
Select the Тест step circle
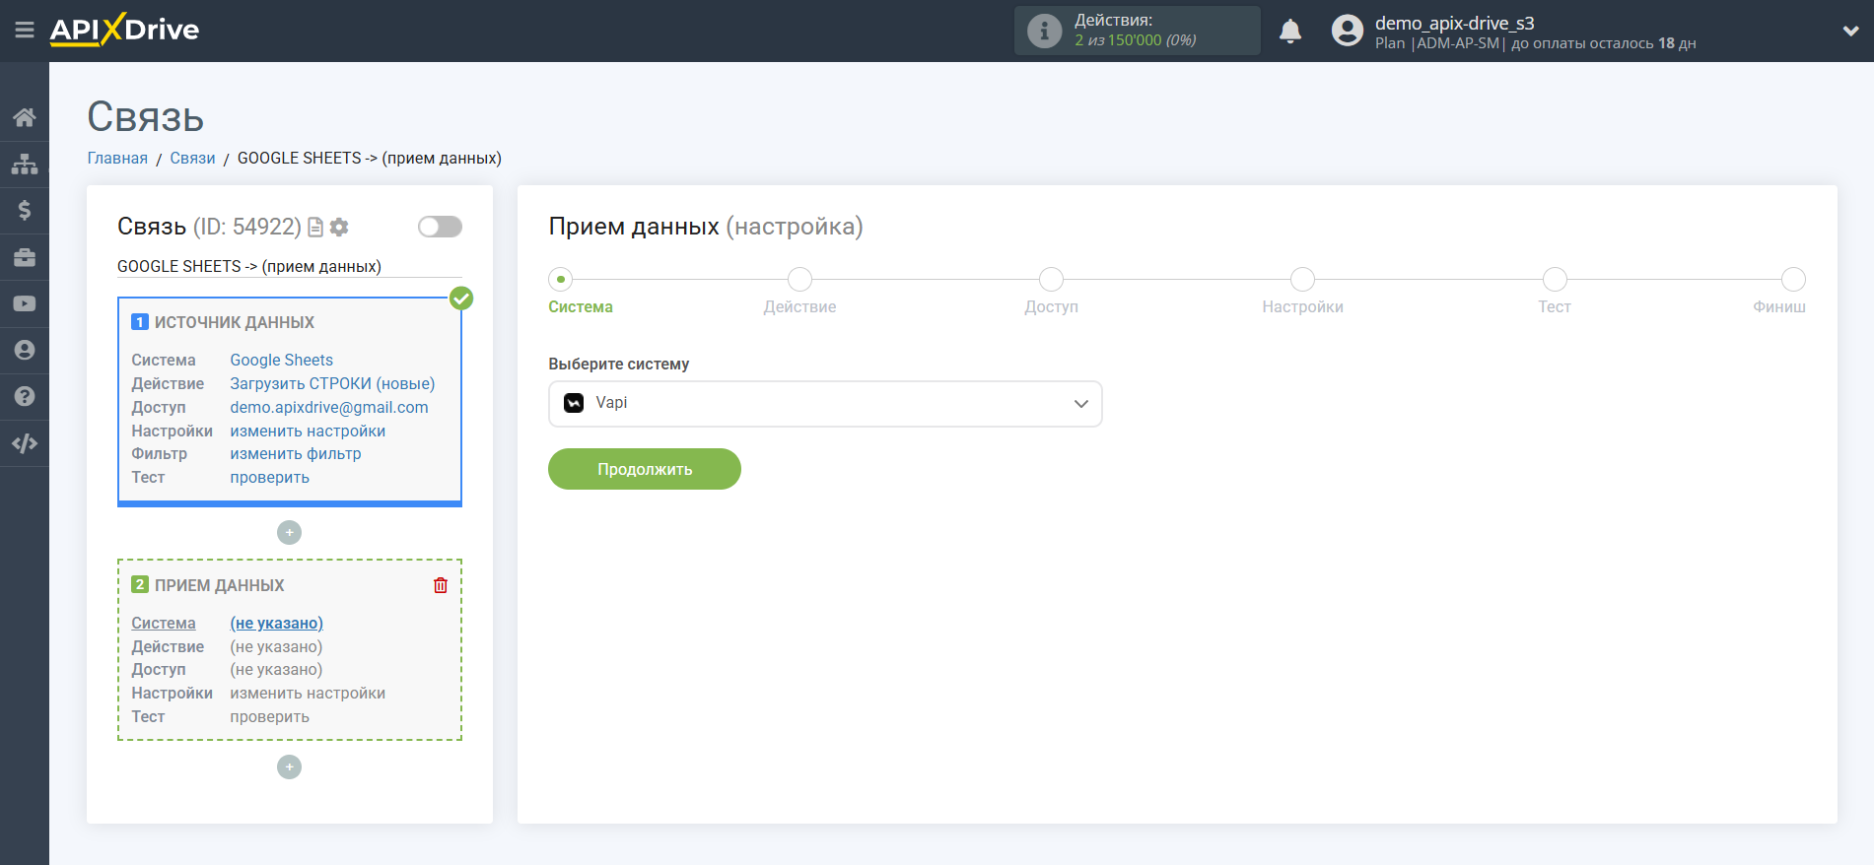pyautogui.click(x=1555, y=279)
